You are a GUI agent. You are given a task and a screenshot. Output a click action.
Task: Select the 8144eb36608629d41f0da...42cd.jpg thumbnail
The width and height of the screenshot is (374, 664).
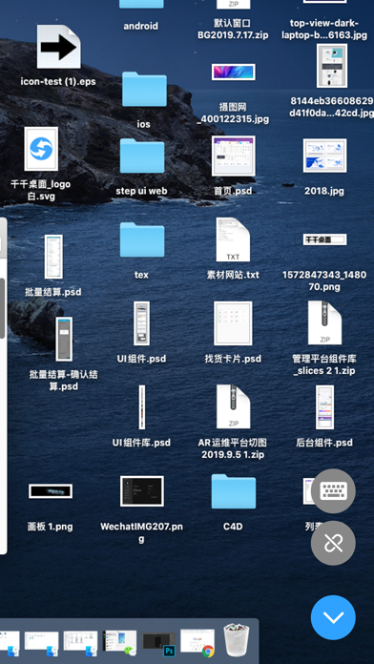332,66
